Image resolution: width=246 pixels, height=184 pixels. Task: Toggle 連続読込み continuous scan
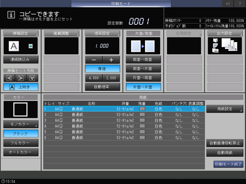(21, 60)
